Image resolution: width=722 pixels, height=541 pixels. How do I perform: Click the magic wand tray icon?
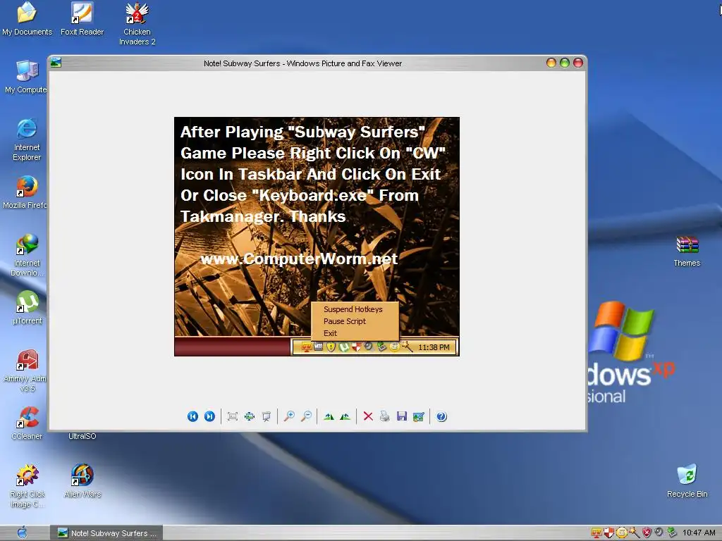[634, 533]
